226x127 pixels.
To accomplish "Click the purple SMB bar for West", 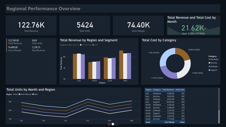I will (129, 66).
